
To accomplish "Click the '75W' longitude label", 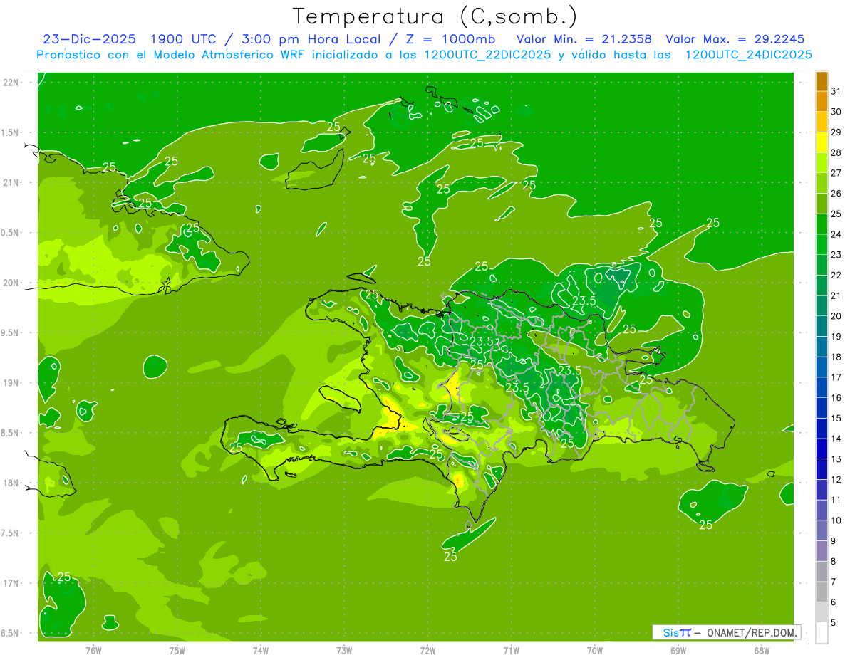I will pos(177,650).
